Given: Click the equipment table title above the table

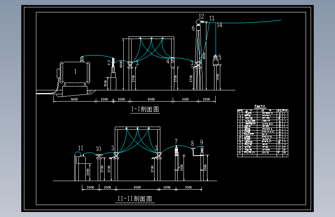Looking at the screenshot, I should pos(260,106).
